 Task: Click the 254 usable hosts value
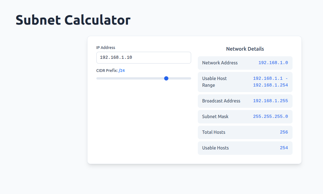(x=284, y=148)
